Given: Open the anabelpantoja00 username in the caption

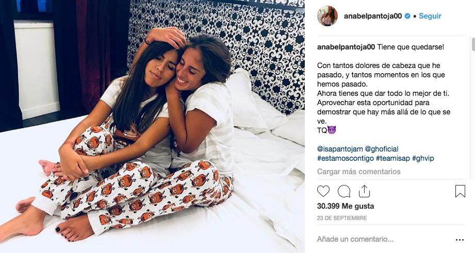Looking at the screenshot, I should pyautogui.click(x=346, y=47).
